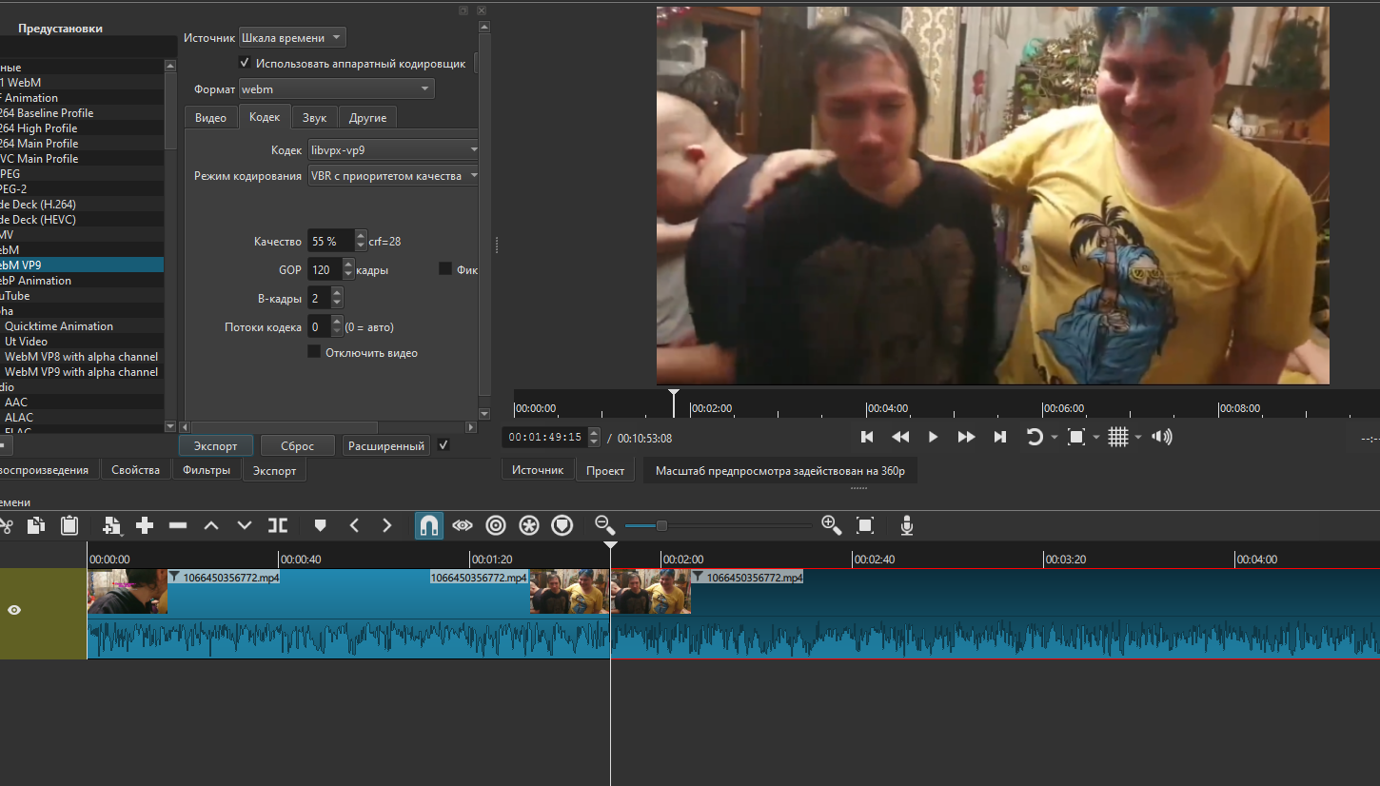Screen dimensions: 1380x786
Task: Toggle scrub while dragging eye icon
Action: 463,525
